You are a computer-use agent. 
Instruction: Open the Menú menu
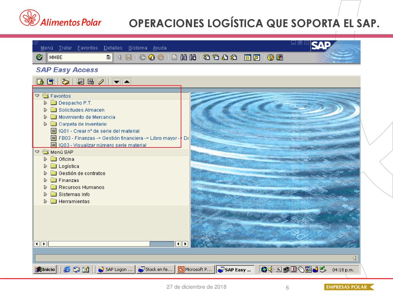click(46, 48)
